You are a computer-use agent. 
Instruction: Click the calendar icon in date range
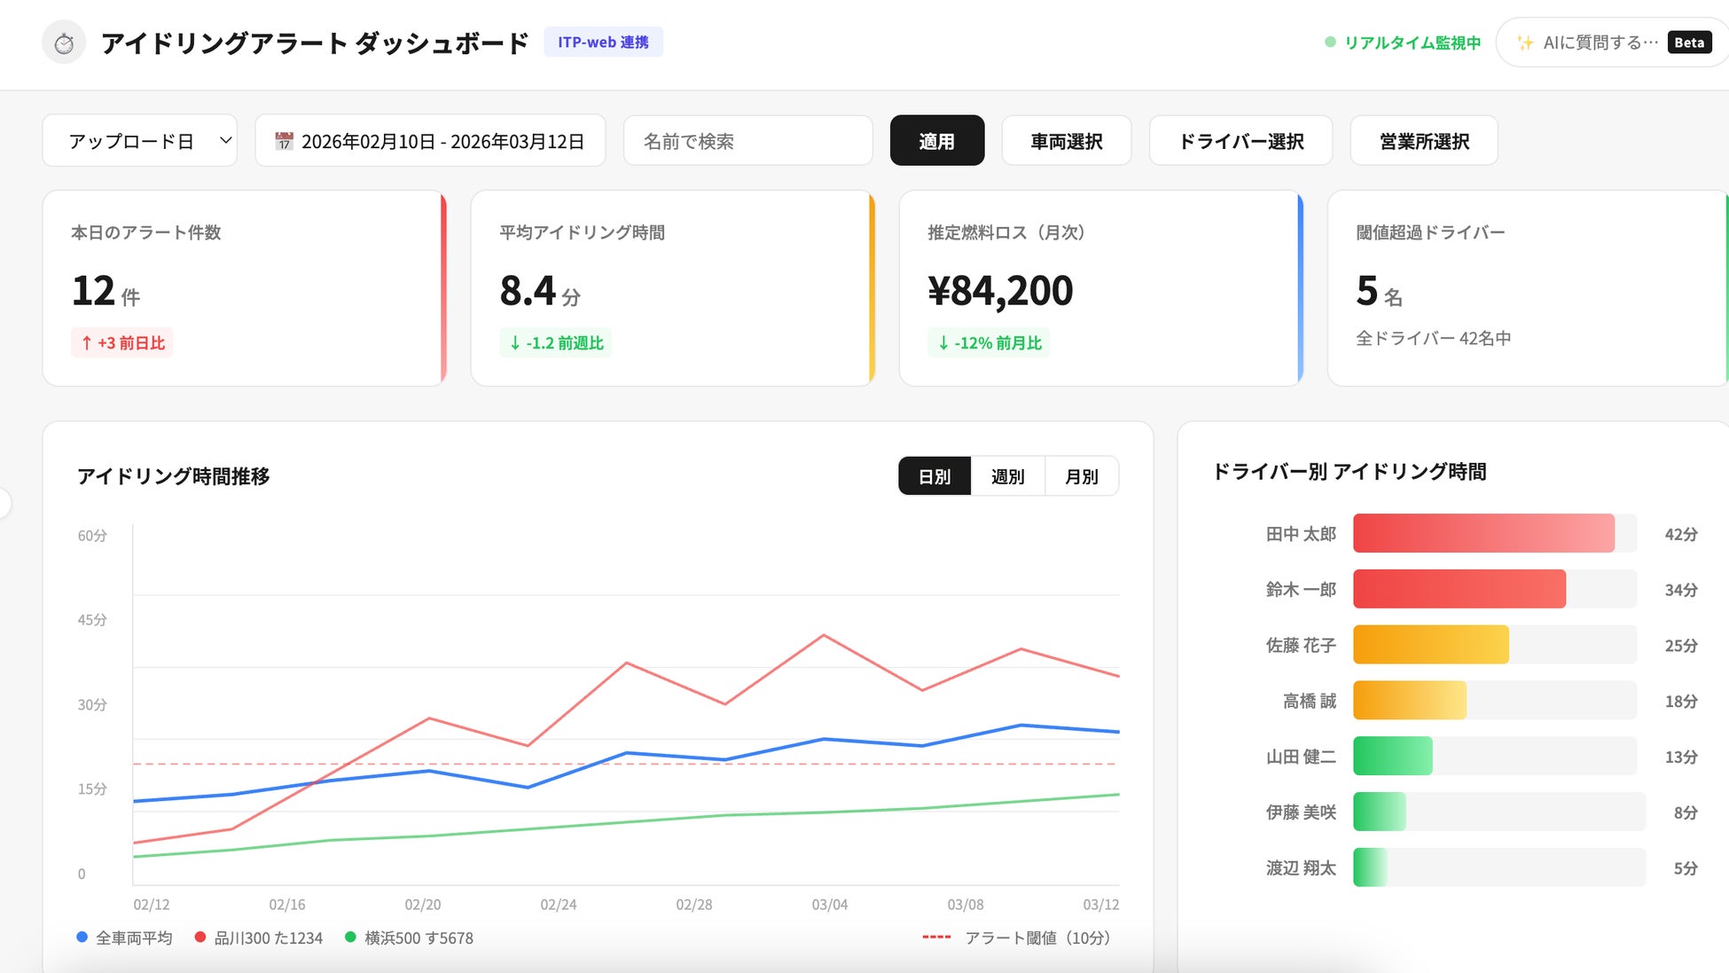[284, 141]
